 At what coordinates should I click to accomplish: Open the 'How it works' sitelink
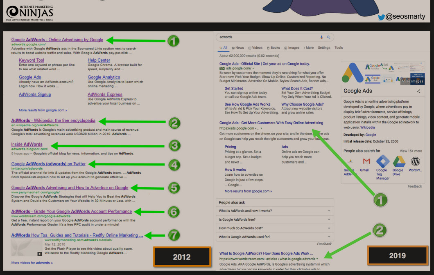click(x=235, y=170)
